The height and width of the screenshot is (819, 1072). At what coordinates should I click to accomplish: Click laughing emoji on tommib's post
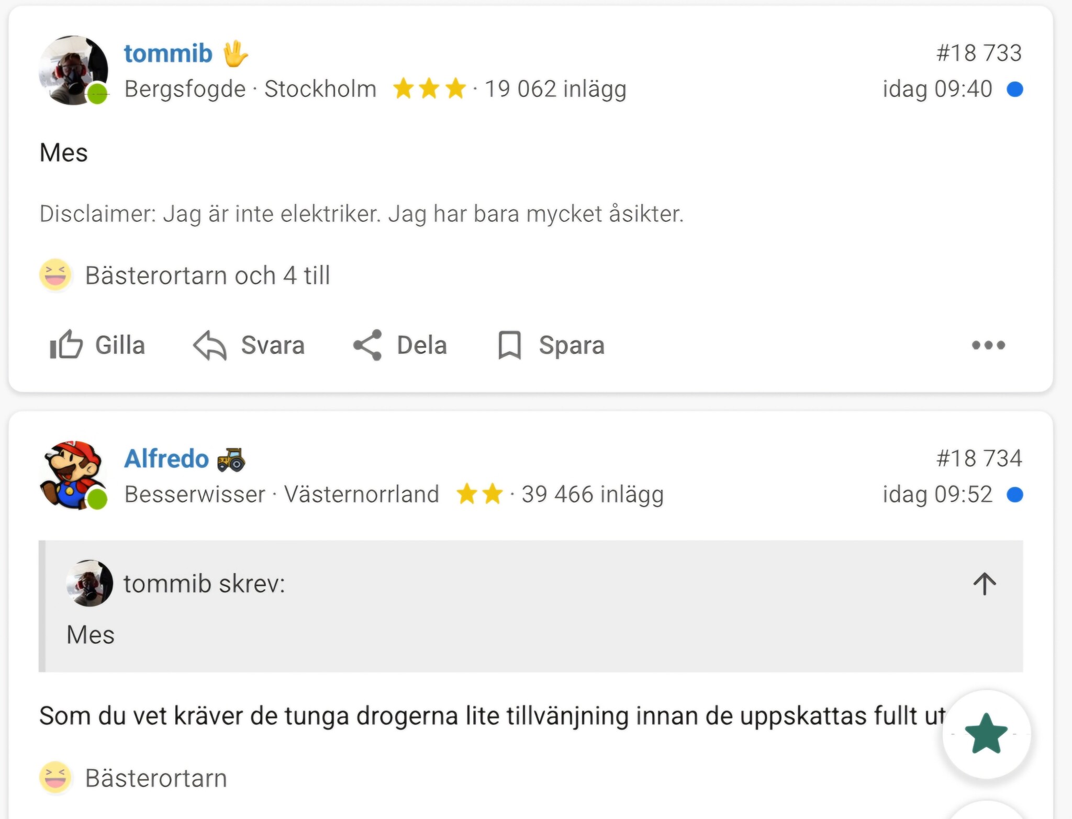click(x=55, y=274)
